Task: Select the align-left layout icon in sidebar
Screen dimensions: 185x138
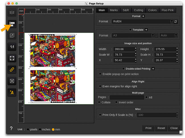Action: tap(12, 24)
